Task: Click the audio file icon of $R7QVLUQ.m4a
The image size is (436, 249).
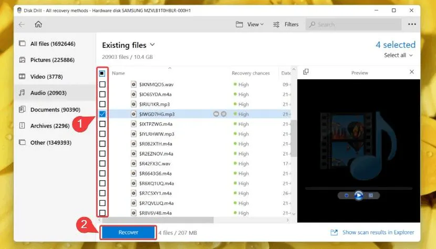Action: coord(133,203)
